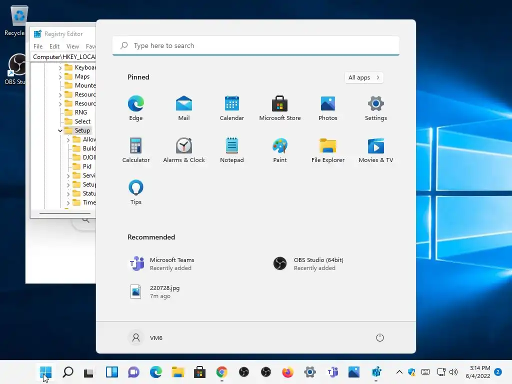The image size is (512, 384).
Task: Open Widgets from the taskbar
Action: pos(111,372)
